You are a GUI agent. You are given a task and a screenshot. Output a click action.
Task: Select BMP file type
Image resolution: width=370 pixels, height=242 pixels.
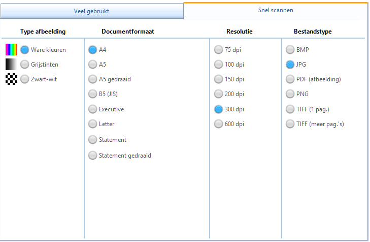click(x=290, y=50)
